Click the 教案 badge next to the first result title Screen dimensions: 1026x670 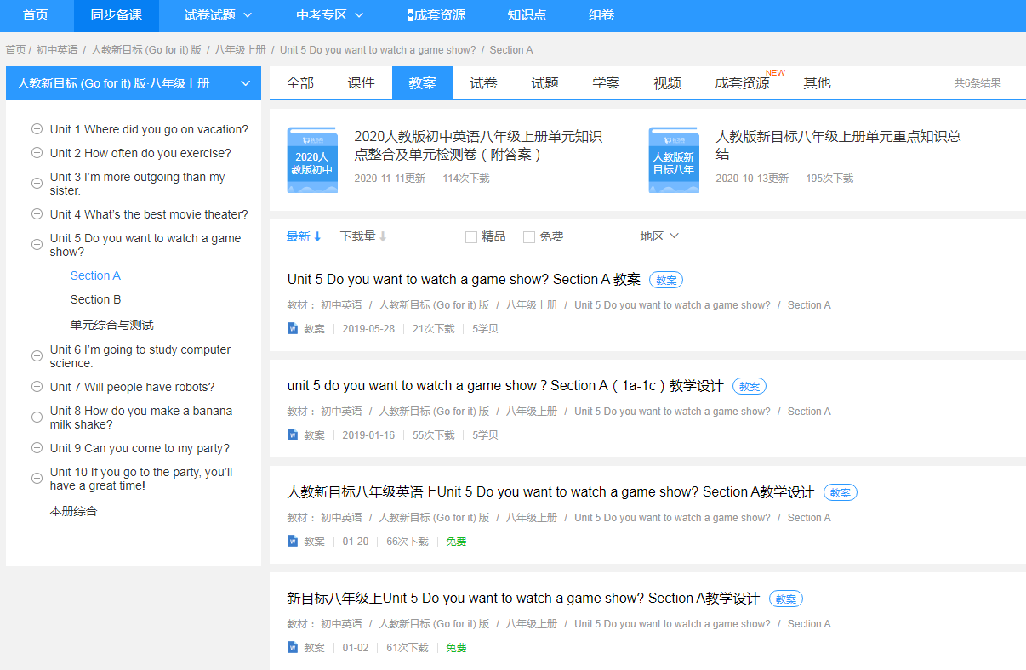[x=665, y=279]
